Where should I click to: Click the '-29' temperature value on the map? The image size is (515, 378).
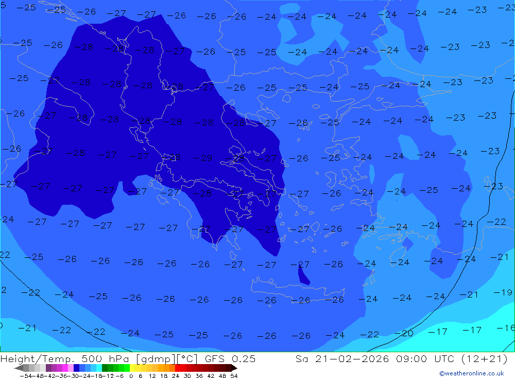tap(203, 158)
